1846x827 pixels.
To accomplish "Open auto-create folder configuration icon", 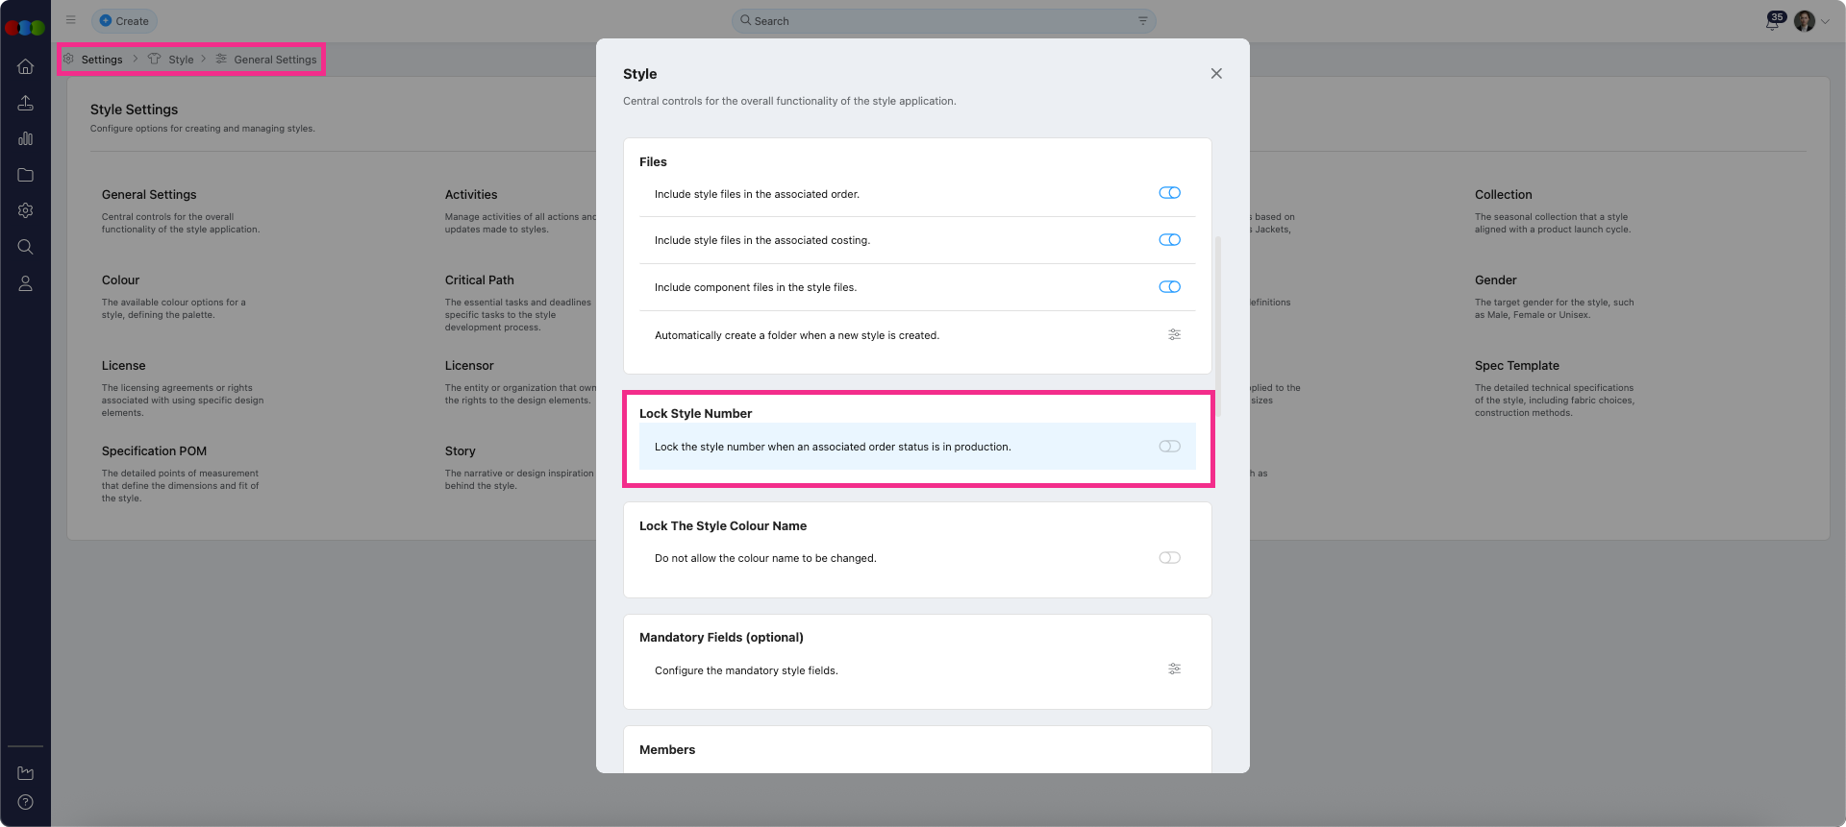I will pyautogui.click(x=1174, y=335).
